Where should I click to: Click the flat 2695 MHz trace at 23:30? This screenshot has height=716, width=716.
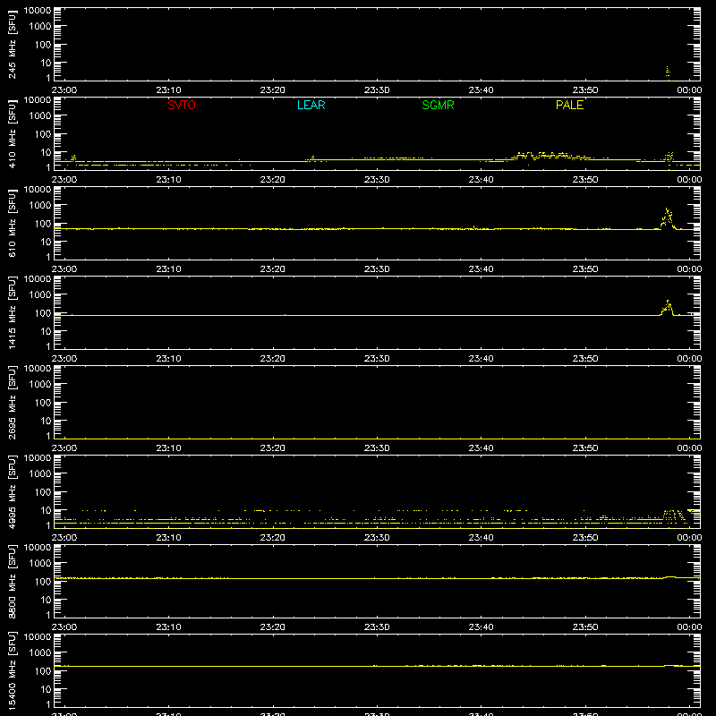(x=377, y=439)
